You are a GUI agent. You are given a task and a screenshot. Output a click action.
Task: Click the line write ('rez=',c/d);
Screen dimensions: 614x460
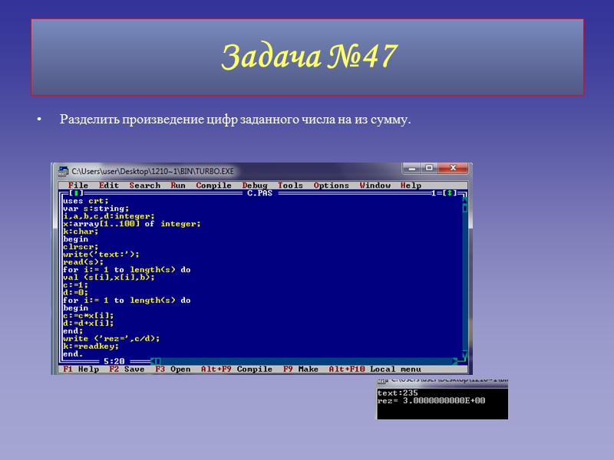(x=111, y=339)
